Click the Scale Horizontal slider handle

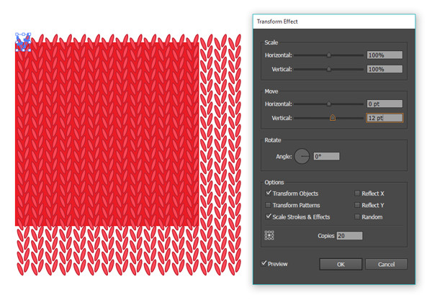[x=329, y=55]
